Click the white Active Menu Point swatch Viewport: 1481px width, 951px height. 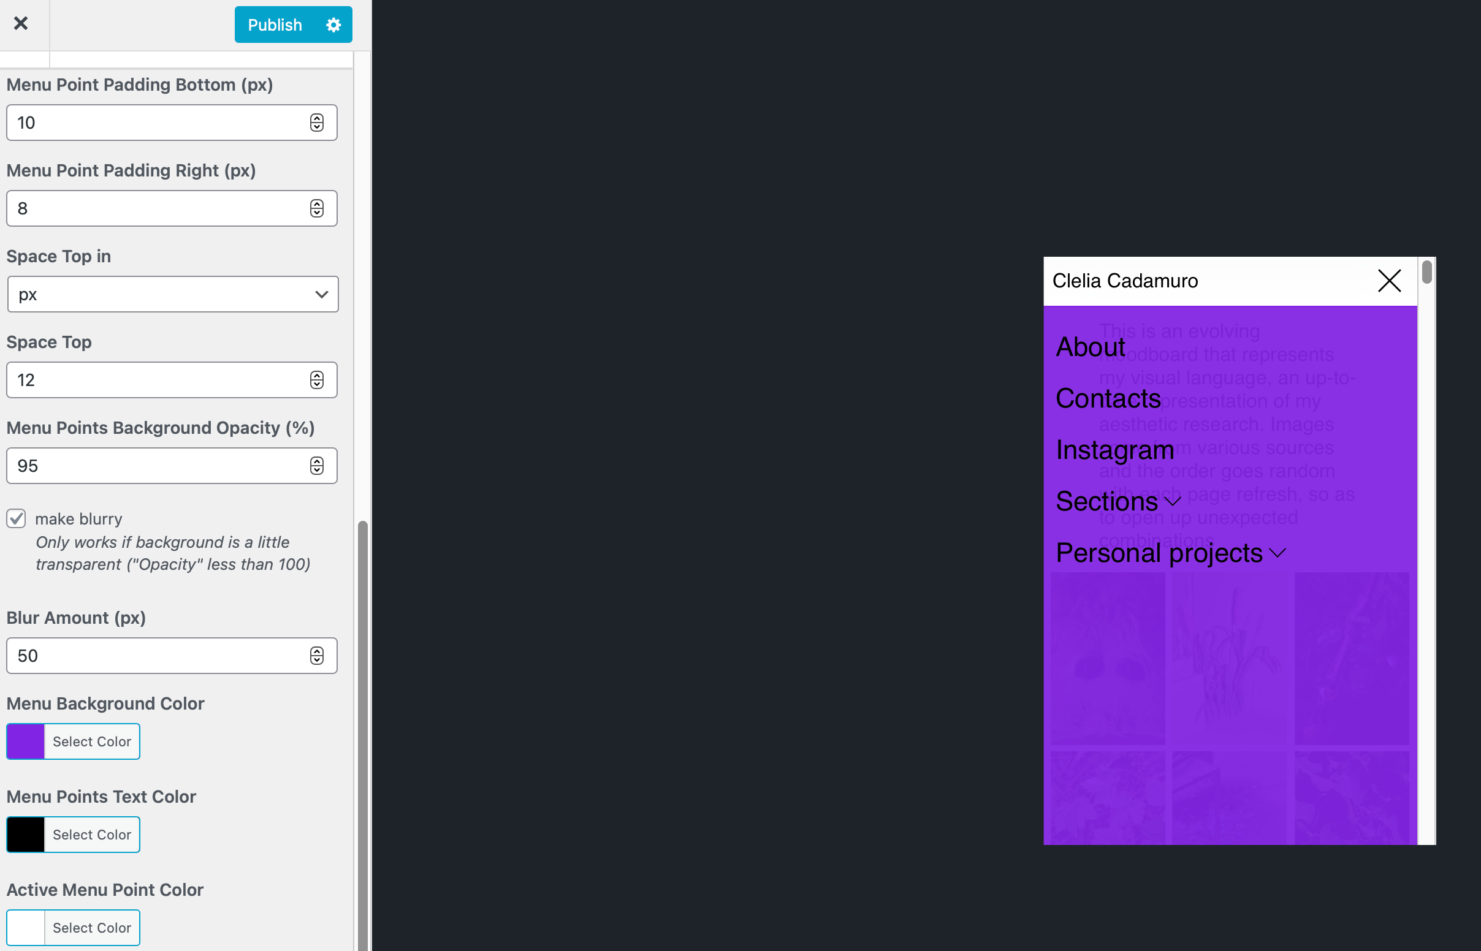[26, 928]
